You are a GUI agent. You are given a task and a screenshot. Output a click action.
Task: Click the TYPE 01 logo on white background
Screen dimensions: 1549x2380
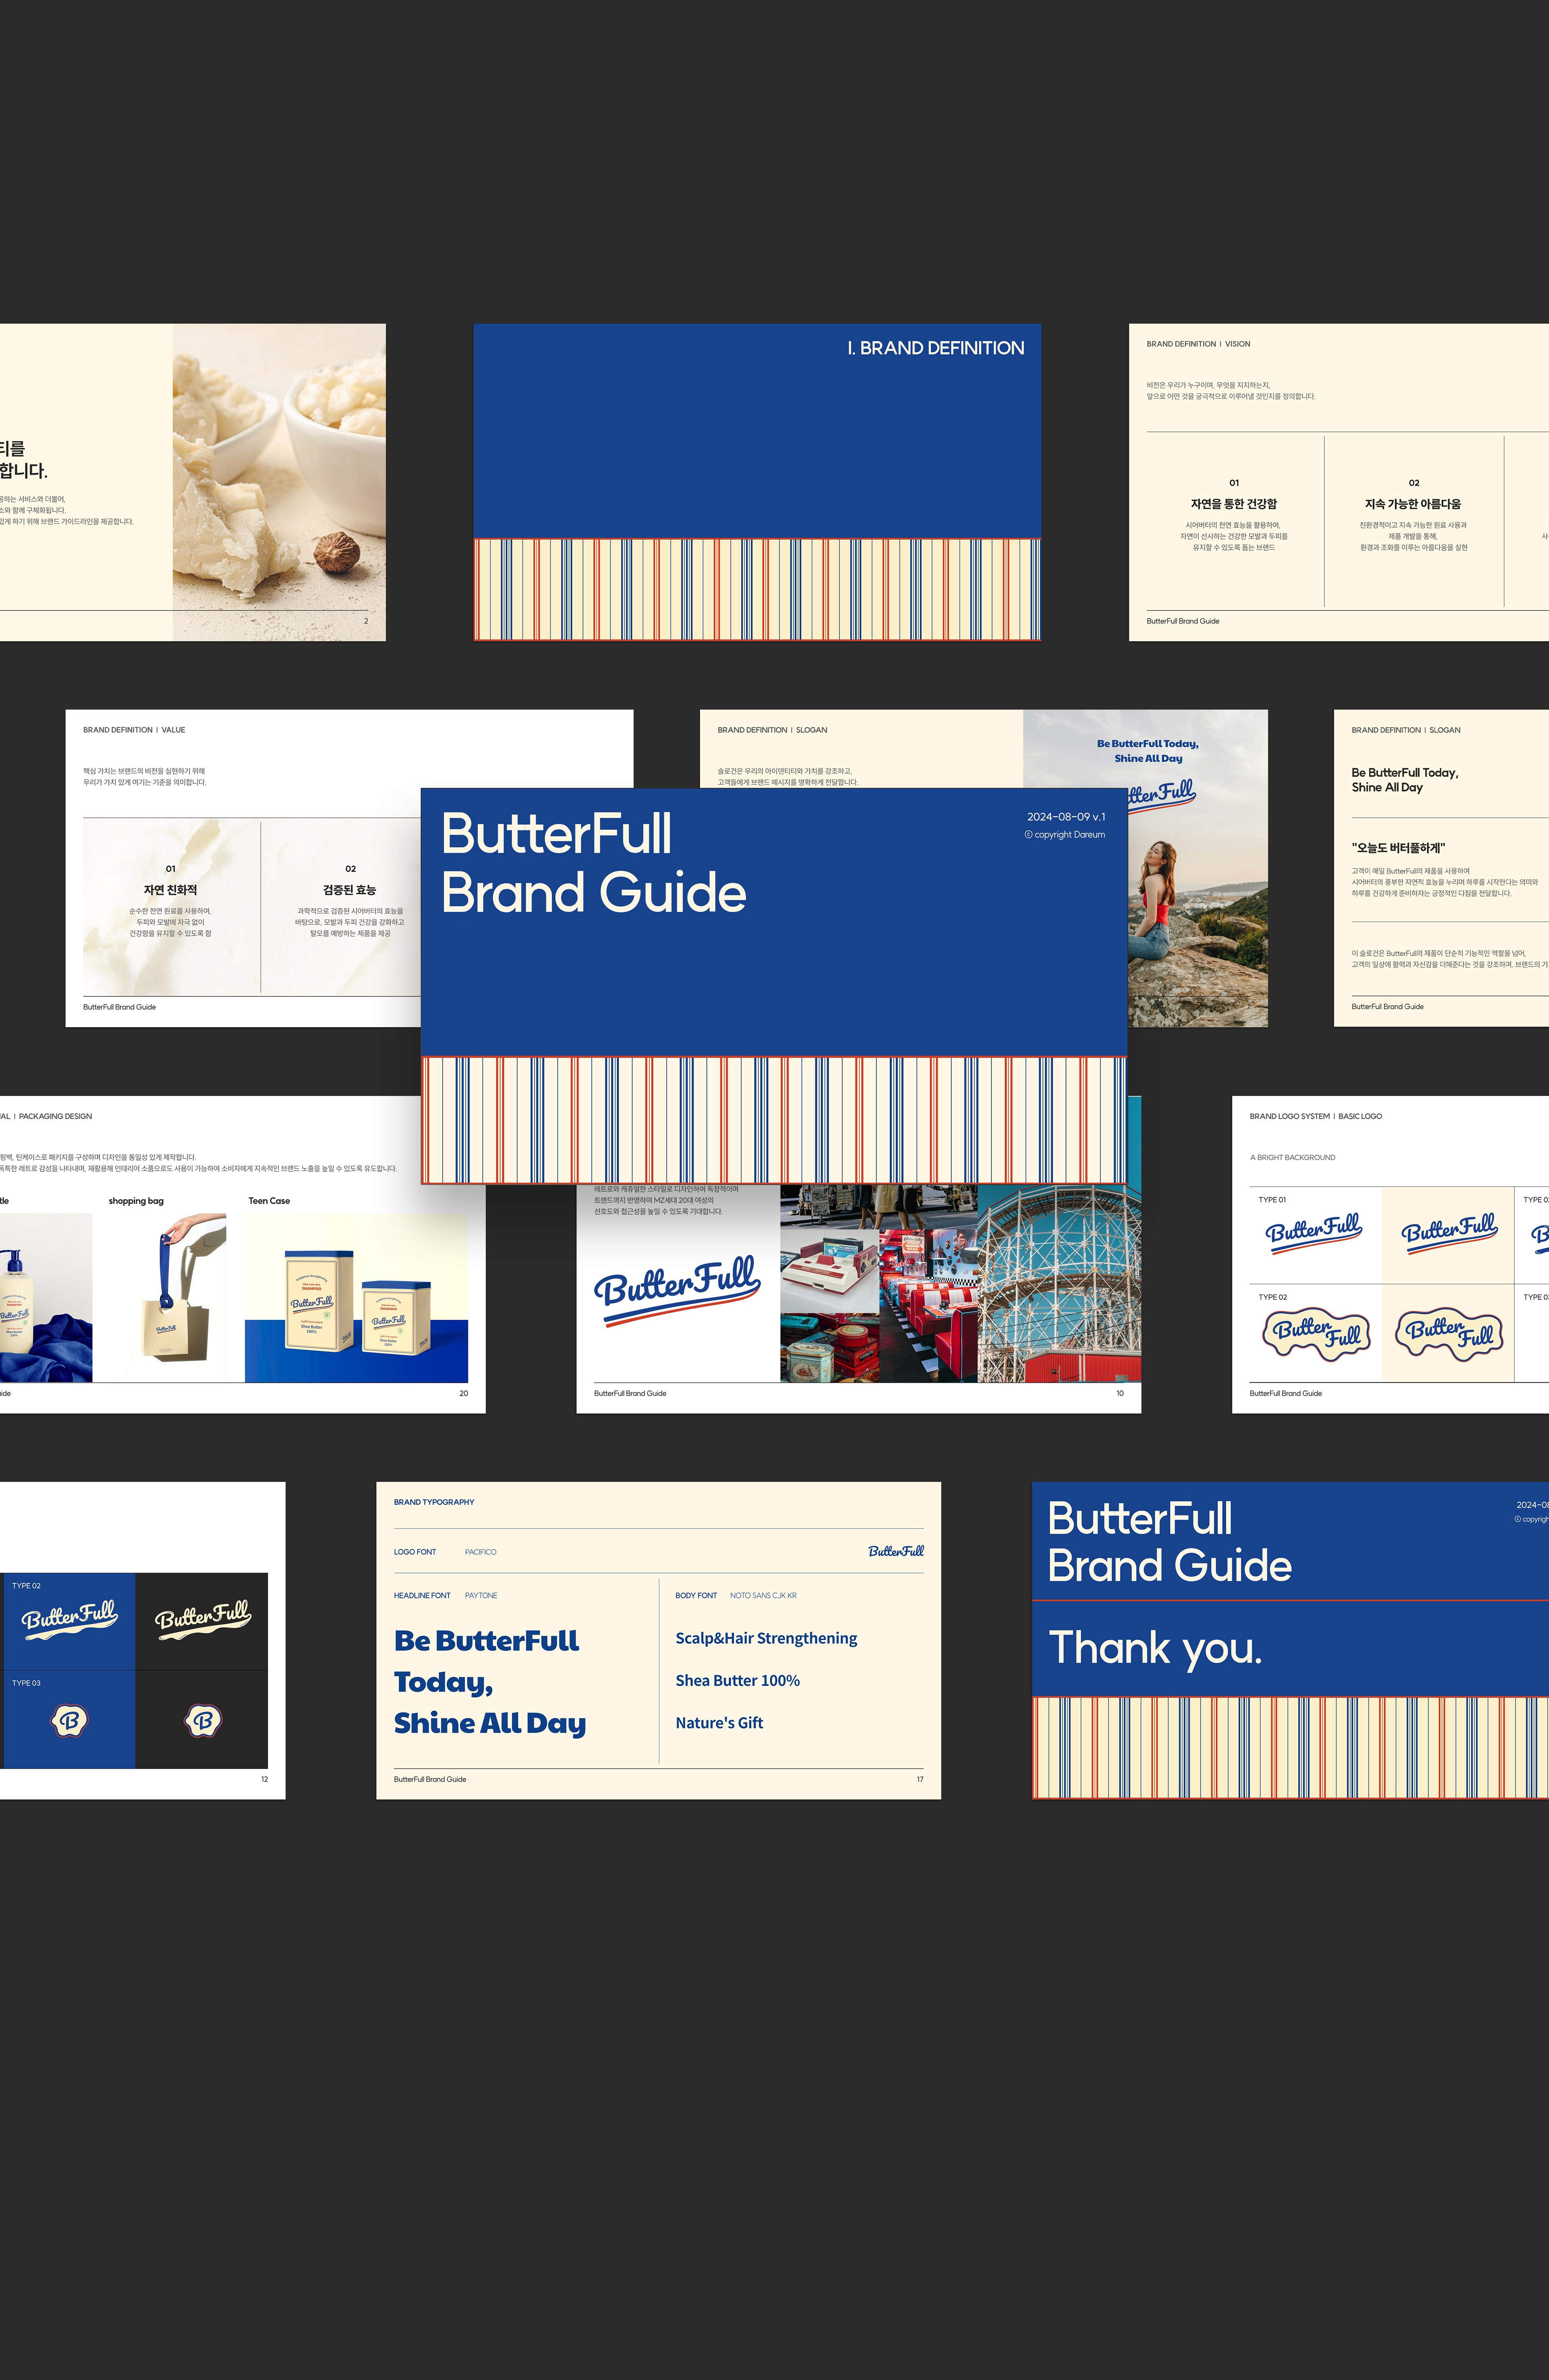(1314, 1232)
